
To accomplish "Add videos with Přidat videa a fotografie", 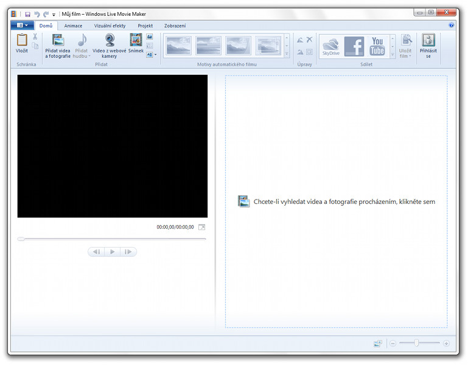I will click(x=58, y=46).
